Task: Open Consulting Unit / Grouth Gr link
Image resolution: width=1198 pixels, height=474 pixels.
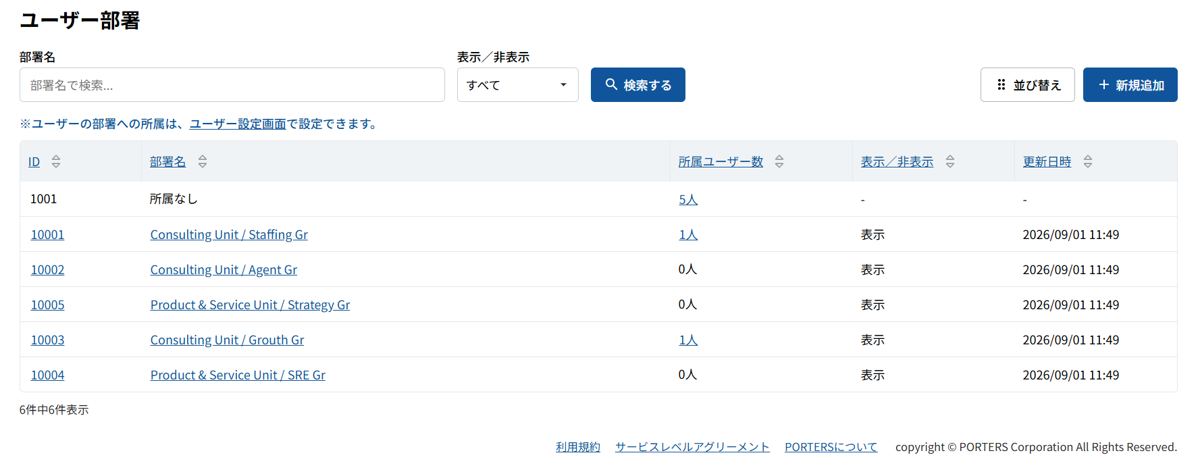Action: coord(227,340)
